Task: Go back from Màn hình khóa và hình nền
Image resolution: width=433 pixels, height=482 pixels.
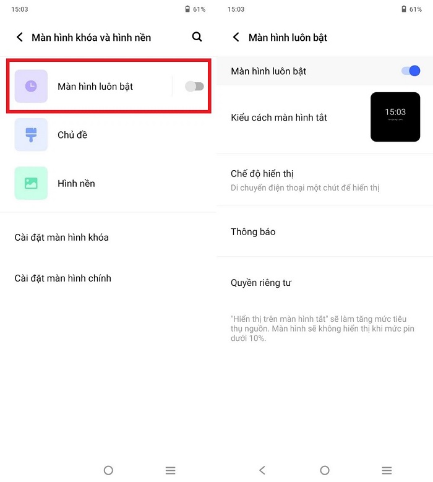Action: click(20, 37)
